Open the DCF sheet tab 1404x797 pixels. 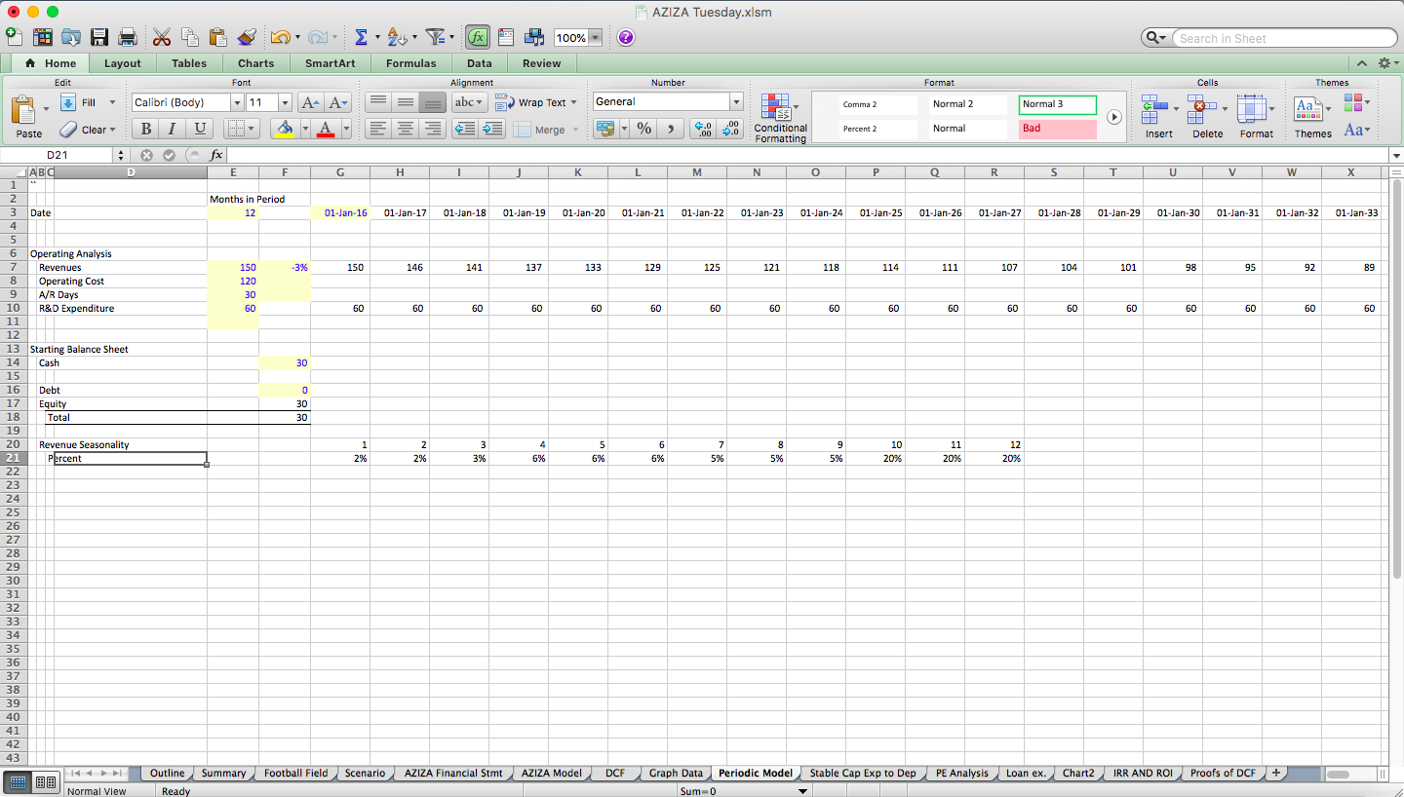614,773
